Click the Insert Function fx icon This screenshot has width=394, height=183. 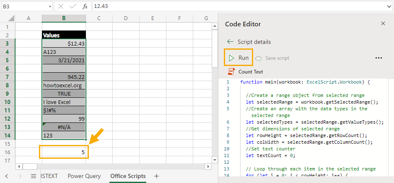tap(85, 6)
